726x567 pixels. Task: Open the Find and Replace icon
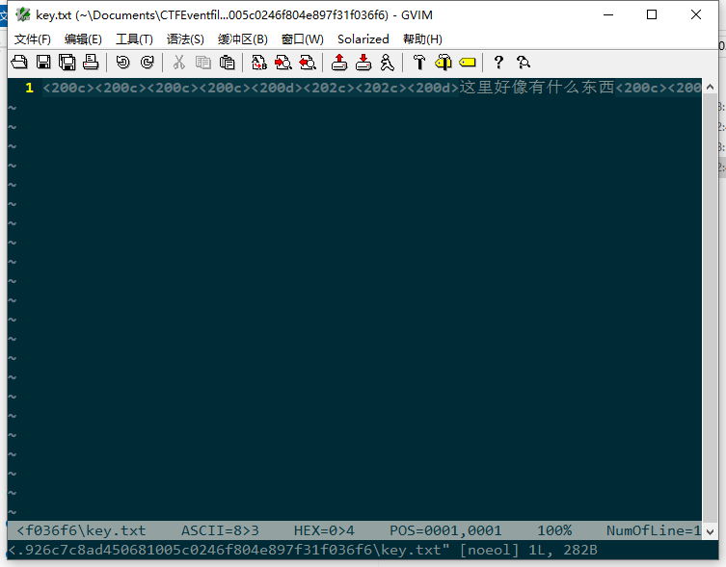258,62
